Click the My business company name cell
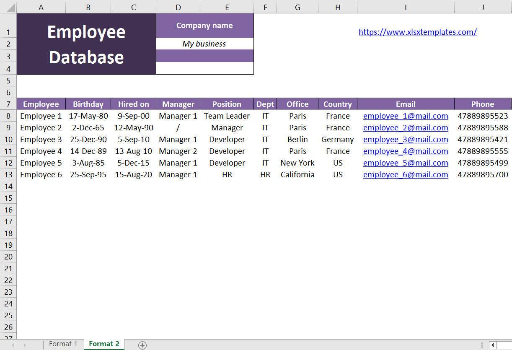Screen dimensions: 512x350 pyautogui.click(x=205, y=44)
